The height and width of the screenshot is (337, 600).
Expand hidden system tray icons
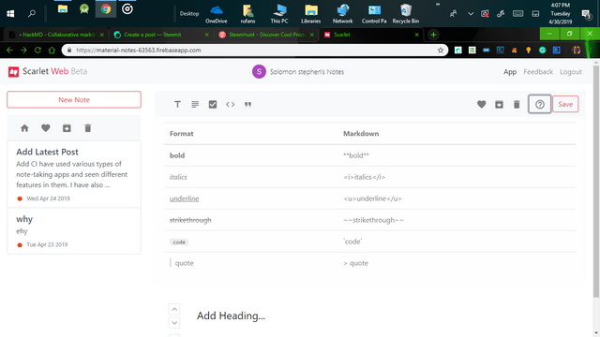point(471,14)
